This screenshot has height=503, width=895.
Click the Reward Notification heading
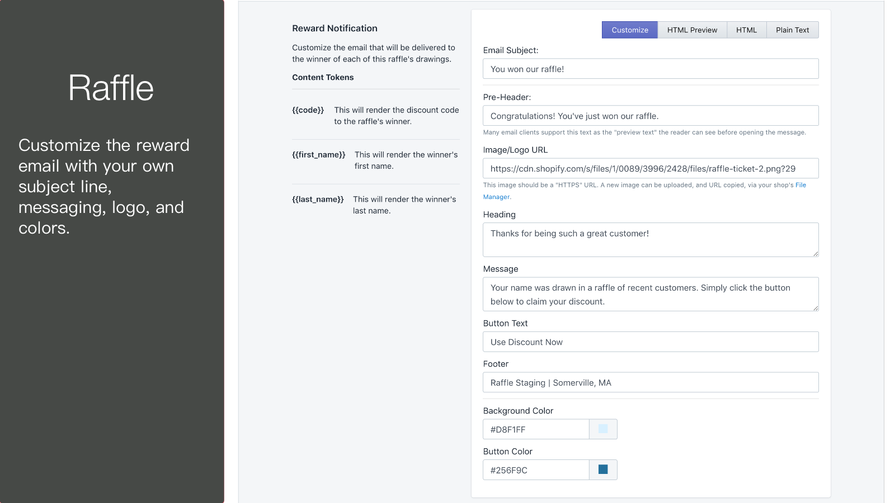pos(335,28)
